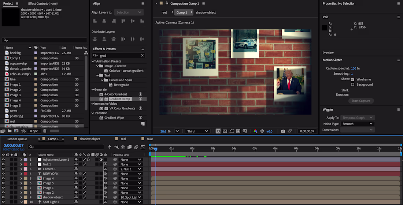Open the Align panel menu
403x205 pixels.
(143, 4)
